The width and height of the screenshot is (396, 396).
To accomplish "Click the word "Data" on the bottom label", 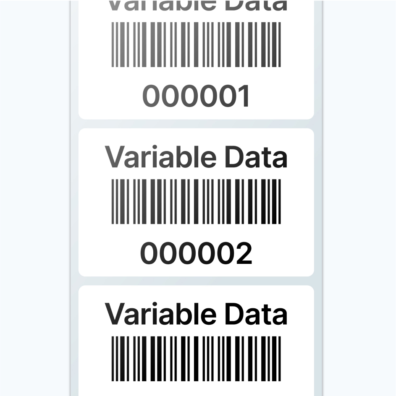I will click(256, 314).
